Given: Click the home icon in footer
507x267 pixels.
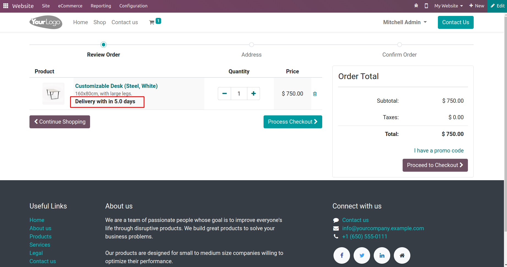Looking at the screenshot, I should pos(402,255).
